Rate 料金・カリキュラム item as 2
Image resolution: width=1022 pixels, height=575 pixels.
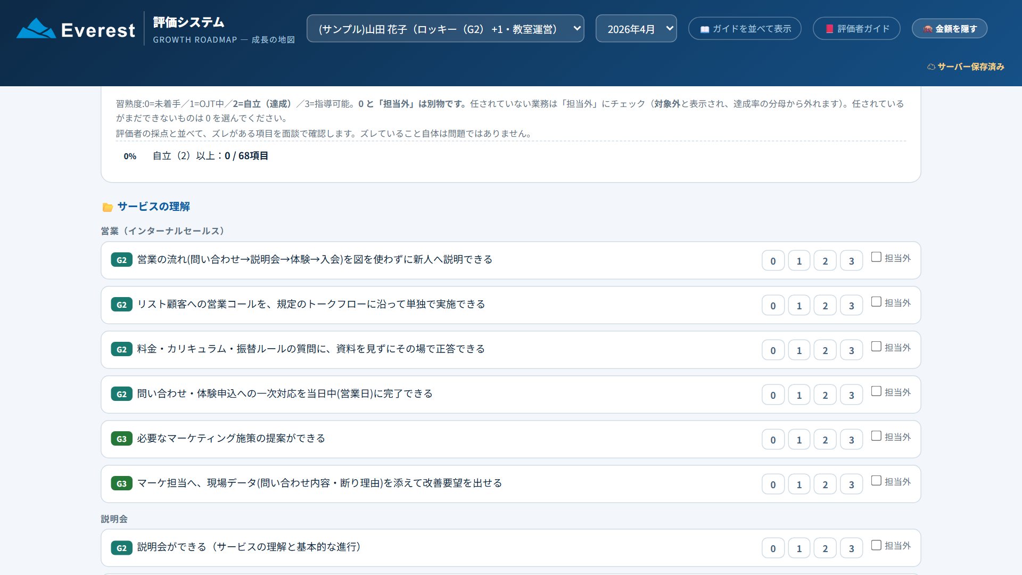(825, 350)
